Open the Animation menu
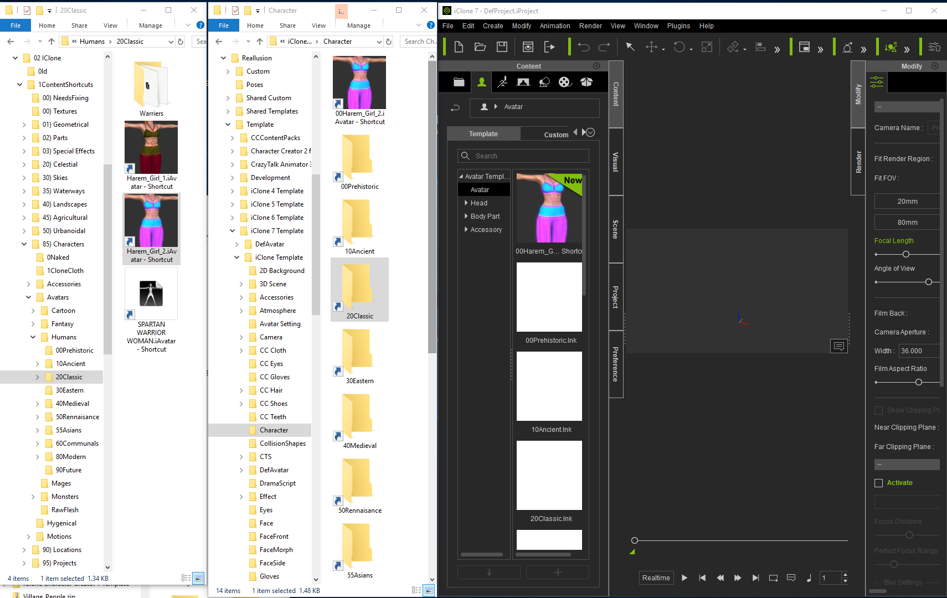The height and width of the screenshot is (598, 947). pyautogui.click(x=554, y=26)
